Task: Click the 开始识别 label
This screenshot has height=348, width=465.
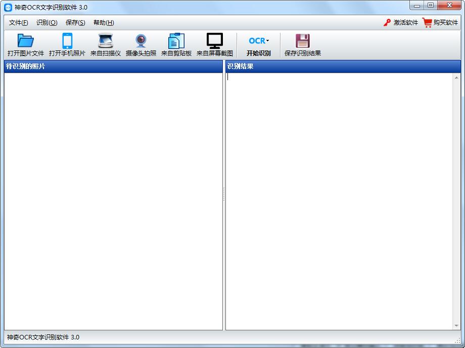Action: coord(258,53)
